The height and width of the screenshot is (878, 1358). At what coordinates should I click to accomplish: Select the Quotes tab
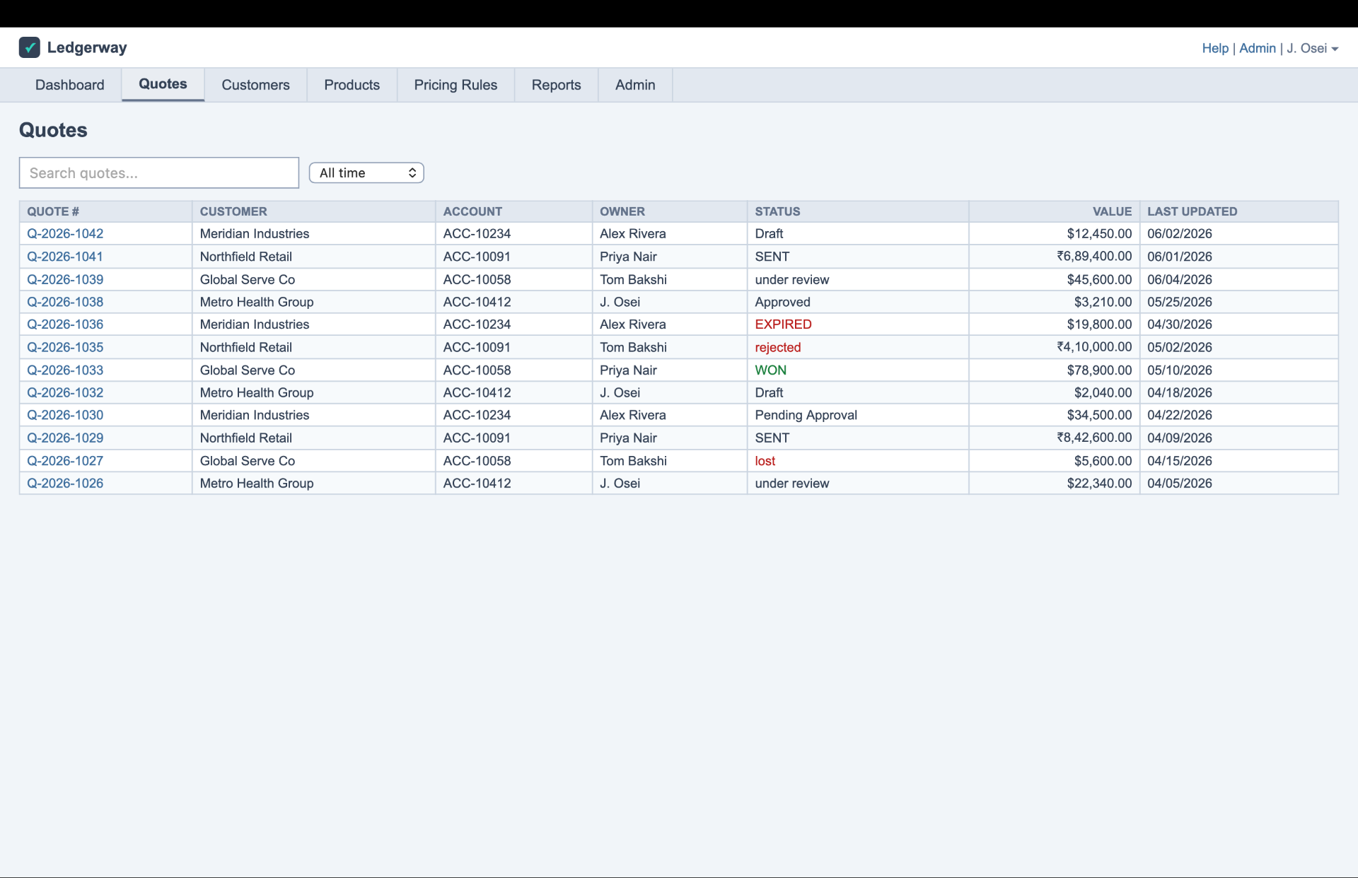coord(163,84)
